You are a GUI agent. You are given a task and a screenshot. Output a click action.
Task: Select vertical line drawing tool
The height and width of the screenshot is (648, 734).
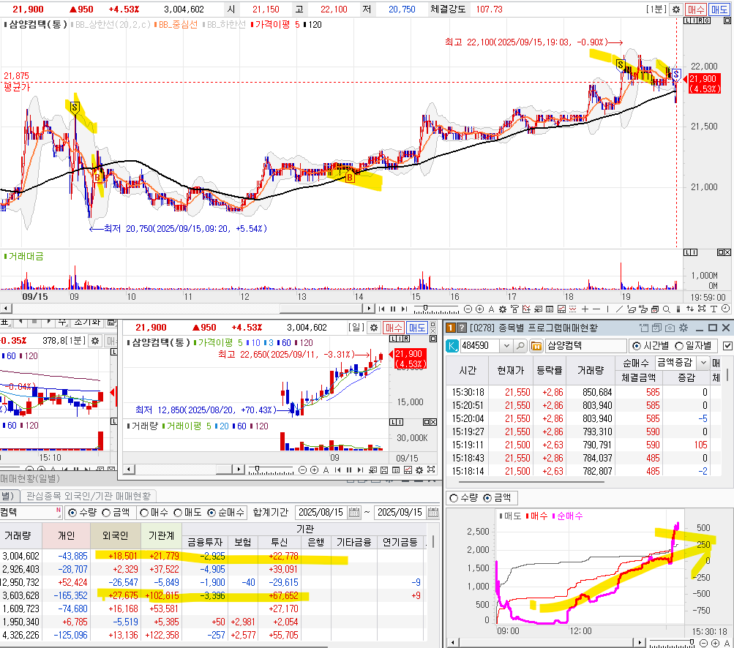607,309
